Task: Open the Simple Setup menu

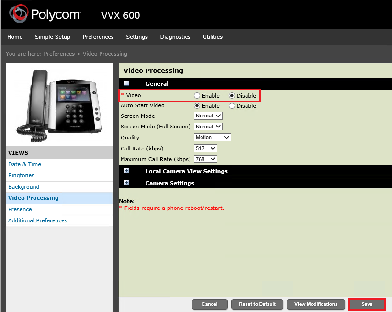Action: pos(53,37)
